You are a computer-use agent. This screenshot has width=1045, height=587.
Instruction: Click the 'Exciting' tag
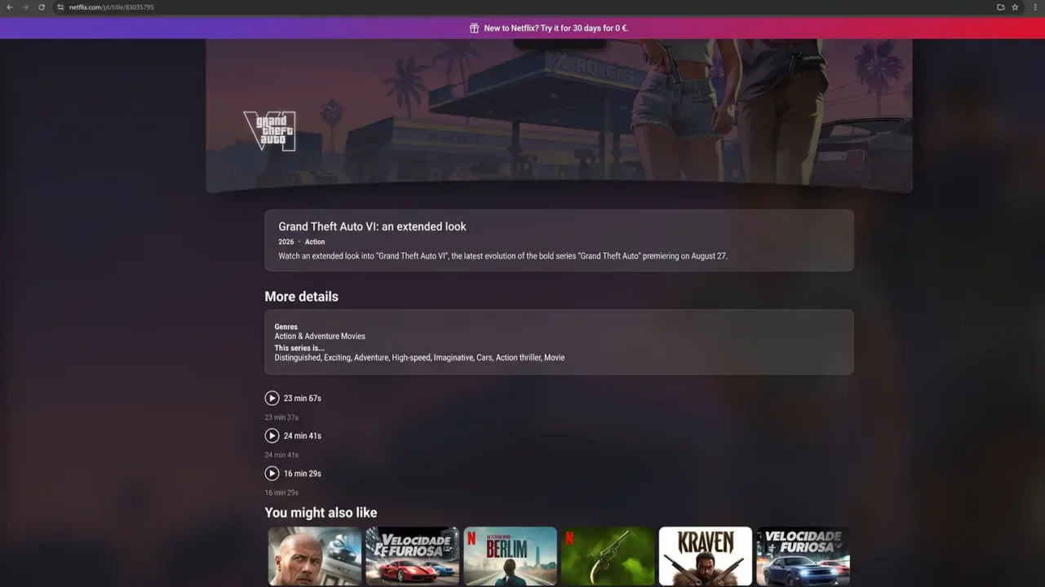click(x=336, y=358)
